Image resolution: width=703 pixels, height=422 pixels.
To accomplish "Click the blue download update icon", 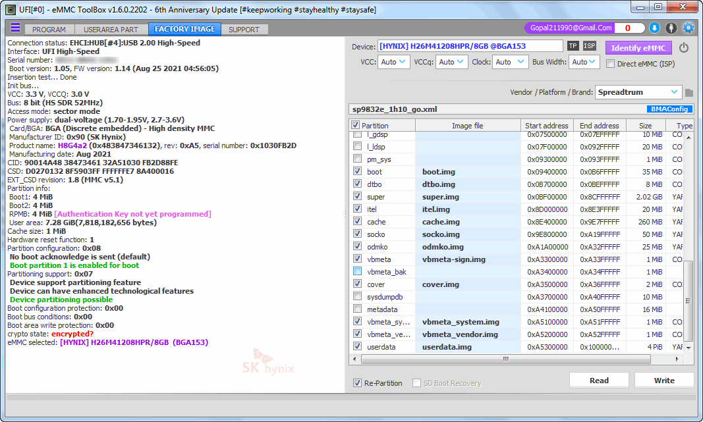I will [x=654, y=28].
